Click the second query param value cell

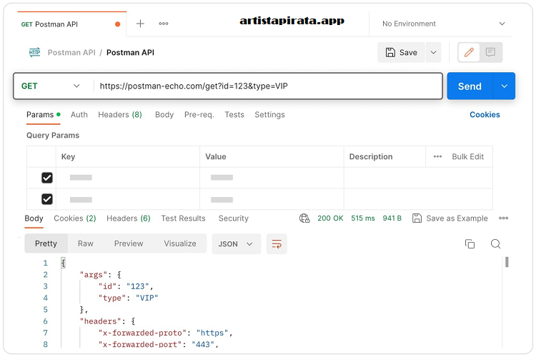272,199
